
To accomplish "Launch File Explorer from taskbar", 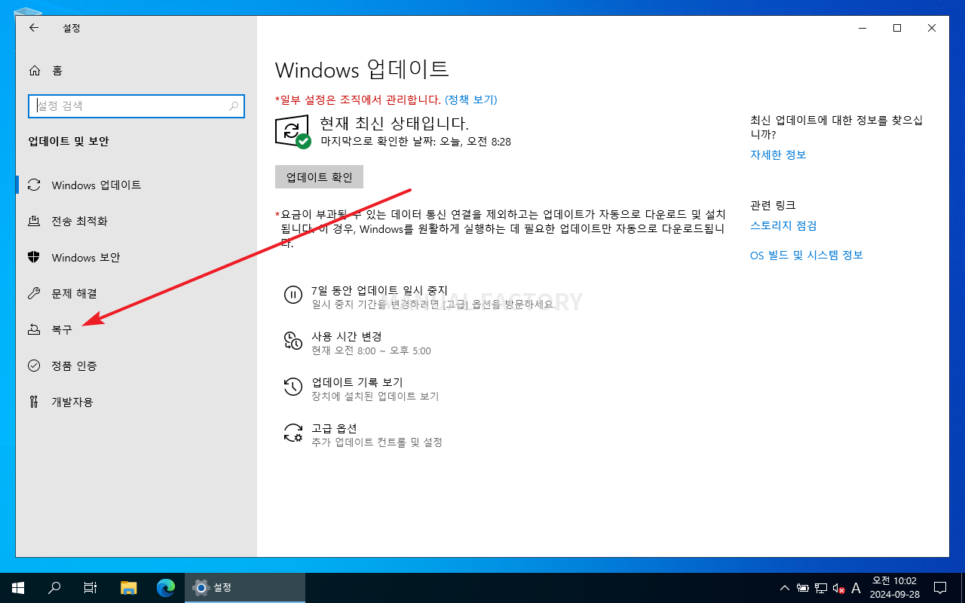I will pyautogui.click(x=129, y=587).
